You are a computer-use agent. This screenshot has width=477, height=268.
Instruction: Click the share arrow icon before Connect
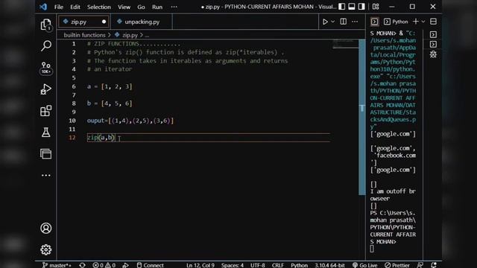(125, 265)
